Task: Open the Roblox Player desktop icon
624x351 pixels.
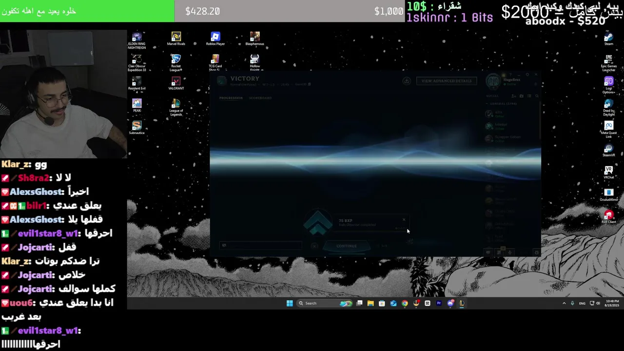Action: tap(215, 39)
